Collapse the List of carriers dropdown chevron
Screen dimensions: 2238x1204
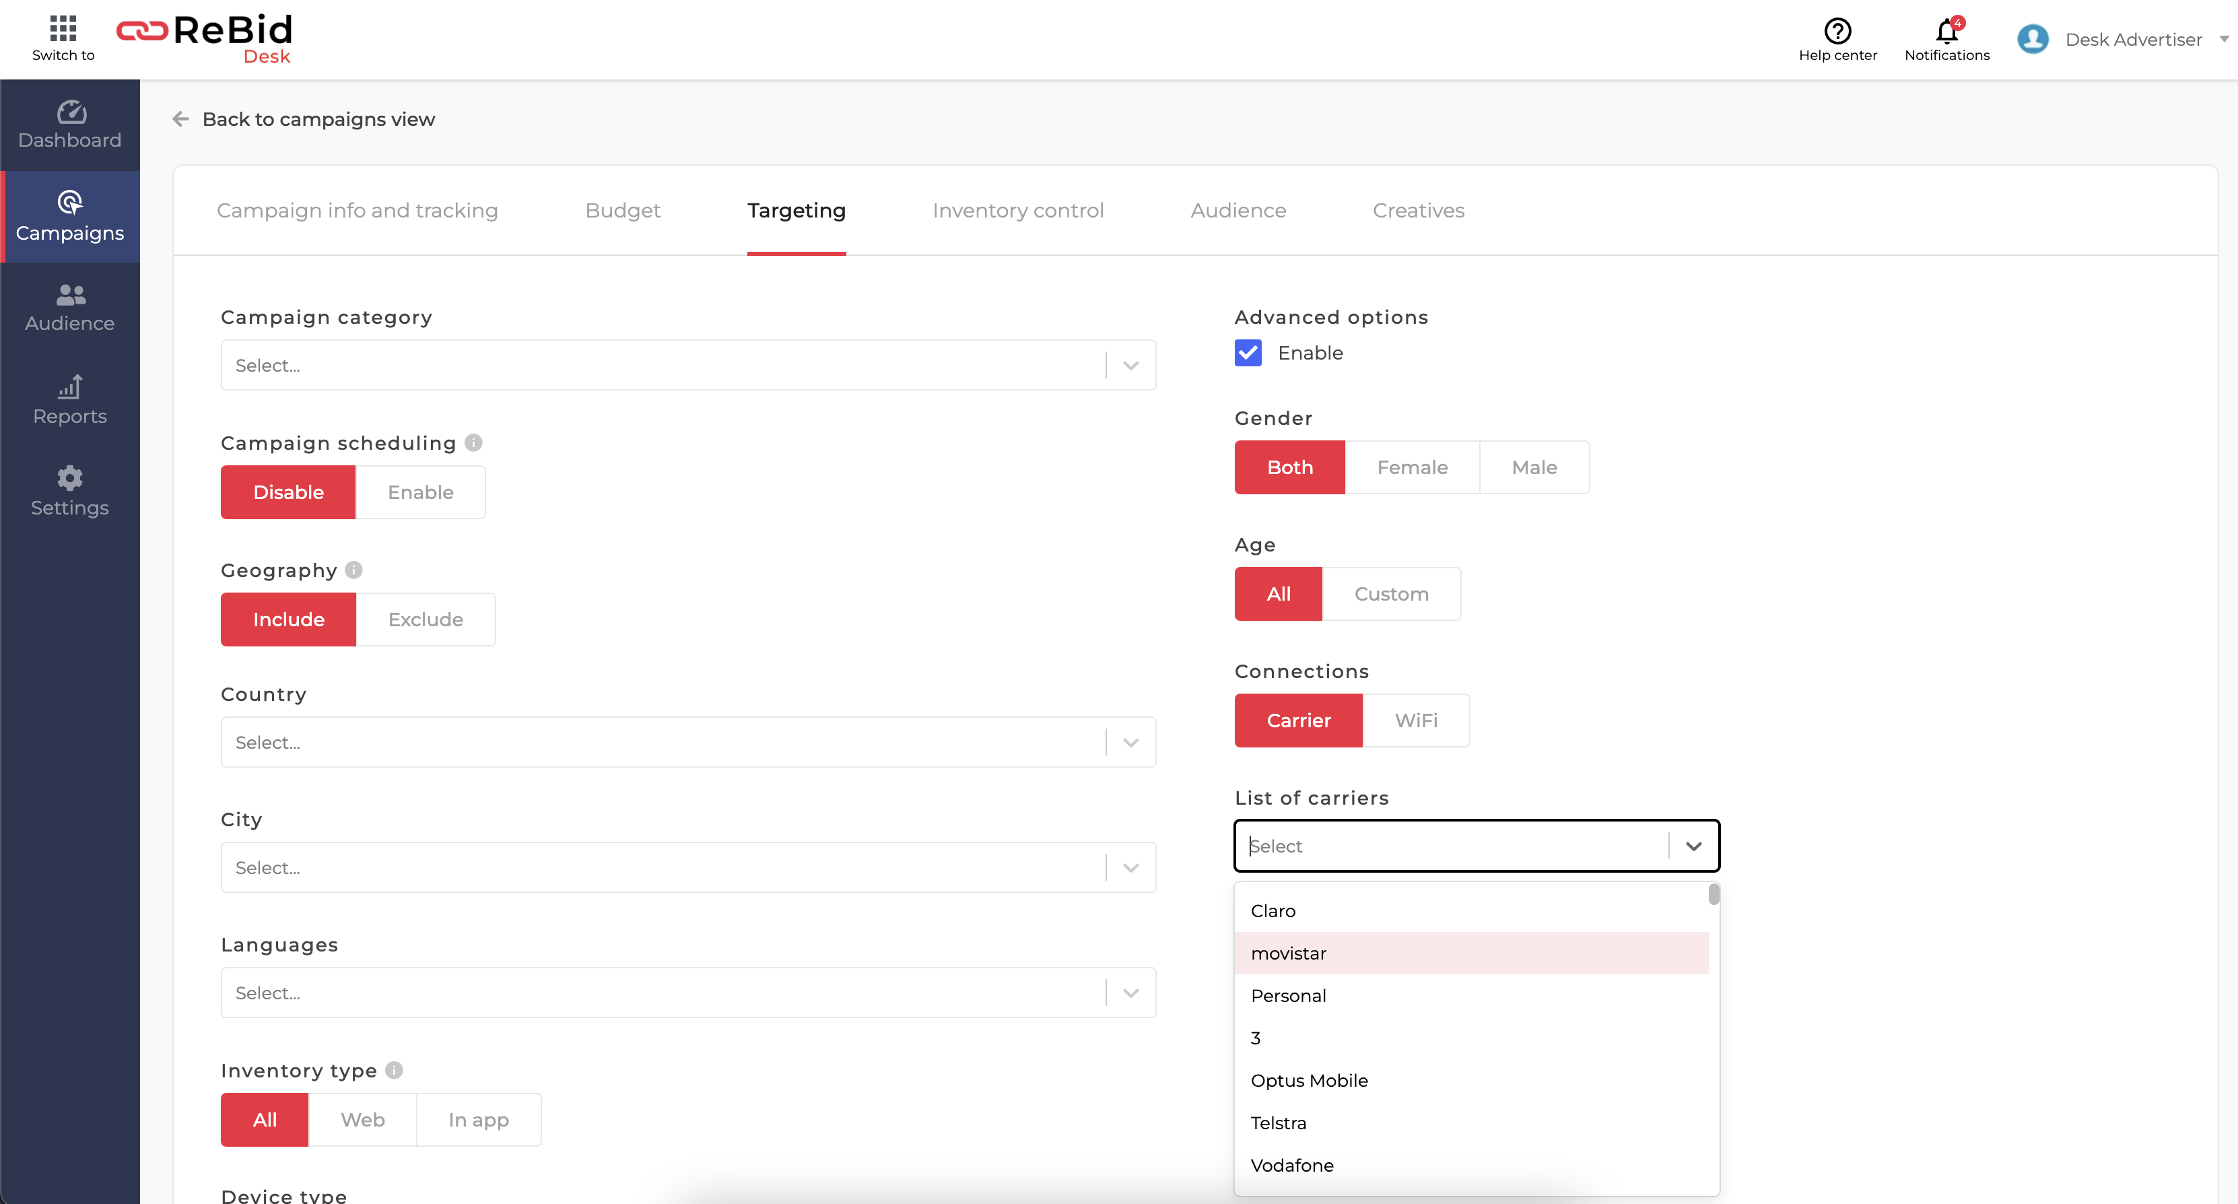pyautogui.click(x=1693, y=846)
